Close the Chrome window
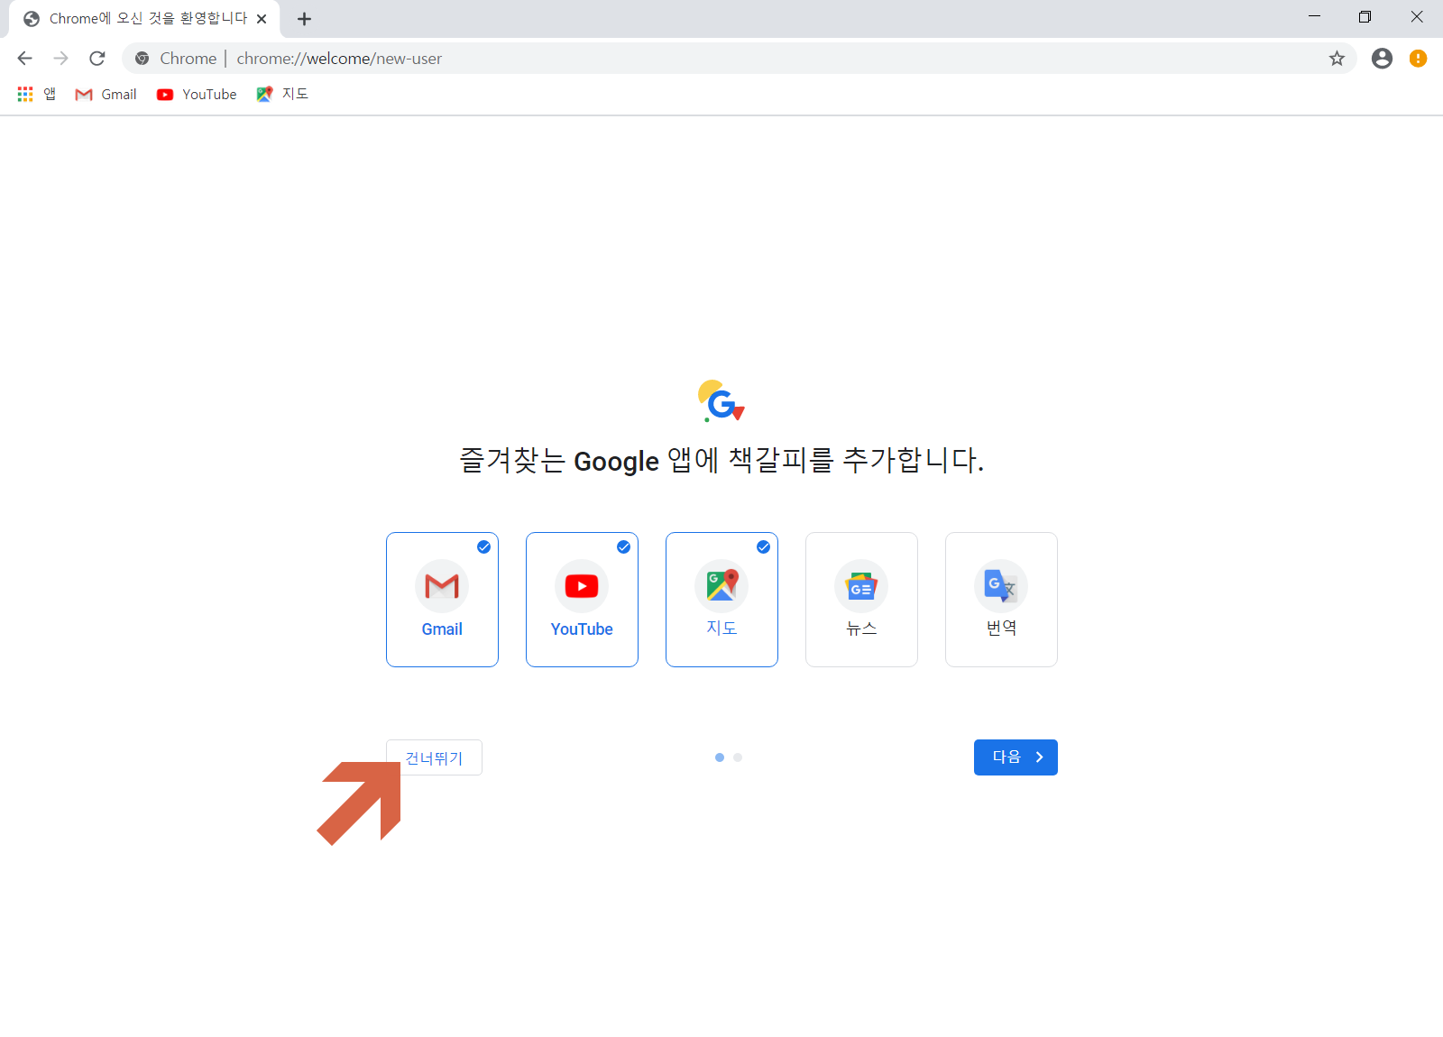Viewport: 1443px width, 1037px height. coord(1416,16)
